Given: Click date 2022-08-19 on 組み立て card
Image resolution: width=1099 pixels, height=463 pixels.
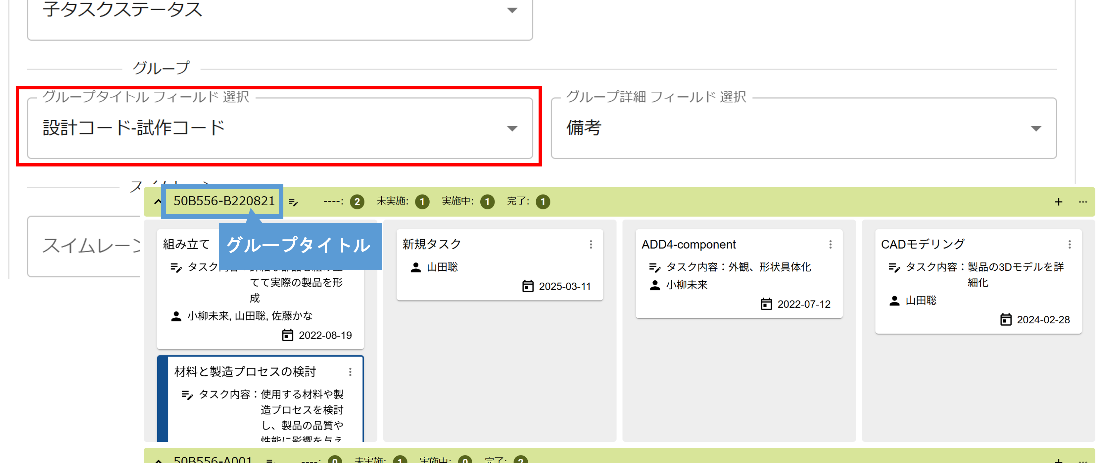Looking at the screenshot, I should (x=325, y=335).
